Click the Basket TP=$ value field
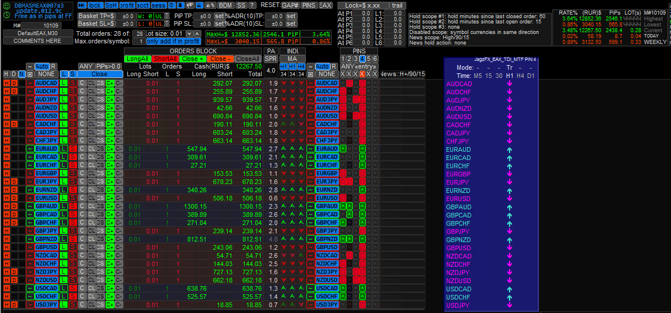This screenshot has height=313, width=671. pyautogui.click(x=127, y=16)
